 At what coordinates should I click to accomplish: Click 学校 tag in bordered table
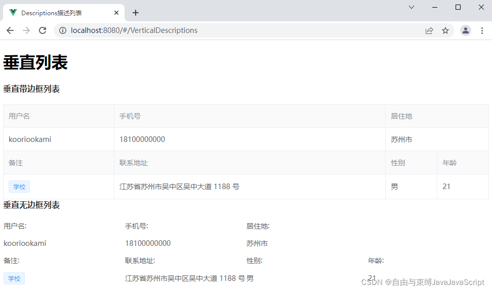19,187
